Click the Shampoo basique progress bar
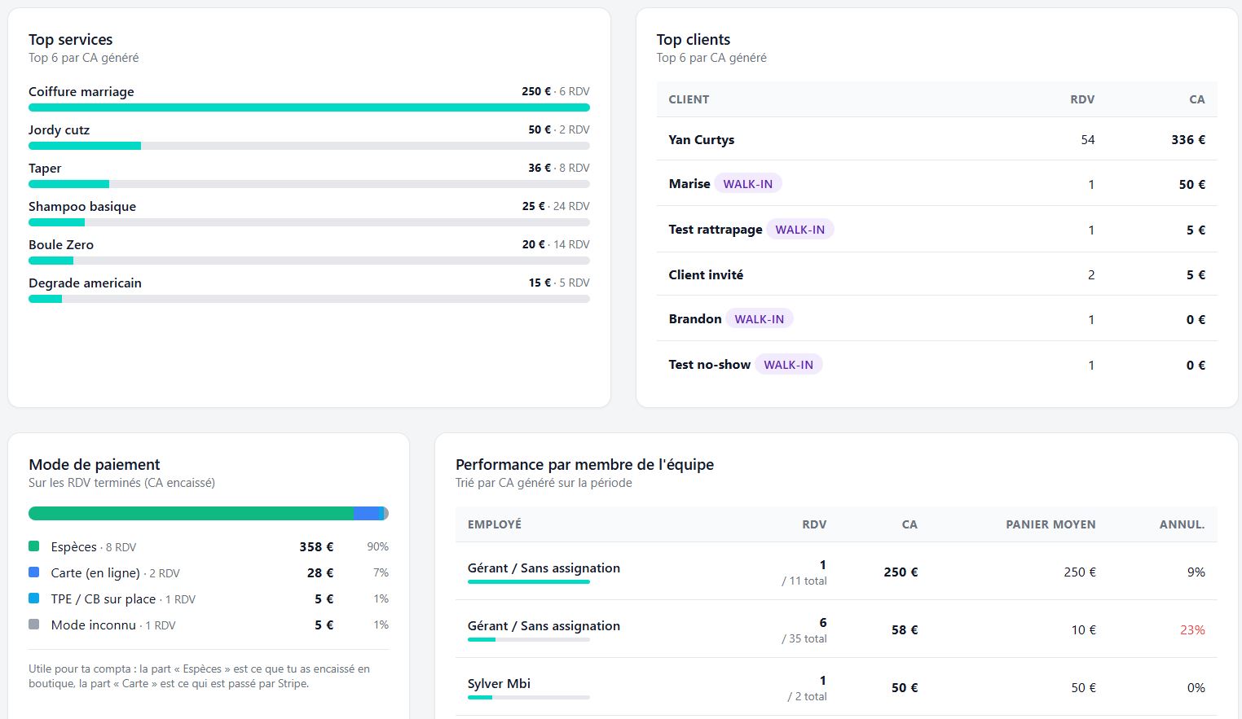 click(x=309, y=222)
